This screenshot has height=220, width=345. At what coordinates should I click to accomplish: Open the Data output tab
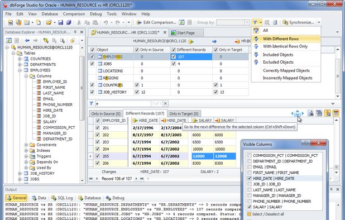39,198
